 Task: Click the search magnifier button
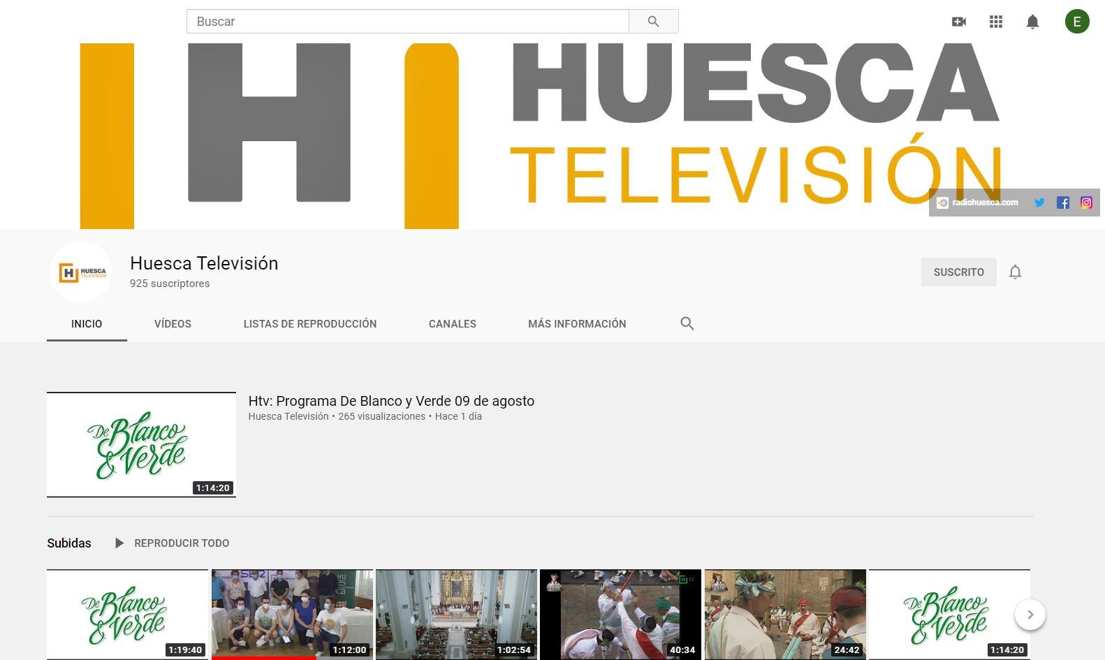click(x=653, y=22)
